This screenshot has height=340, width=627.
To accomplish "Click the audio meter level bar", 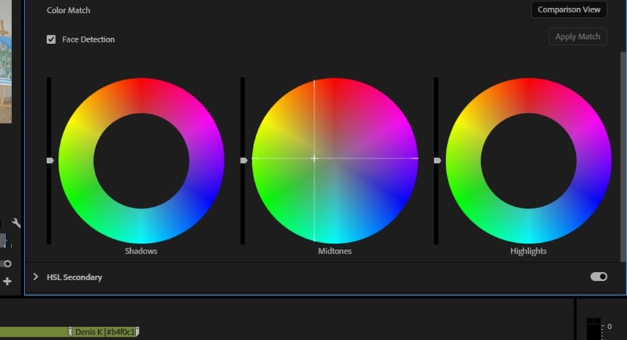I will 594,329.
